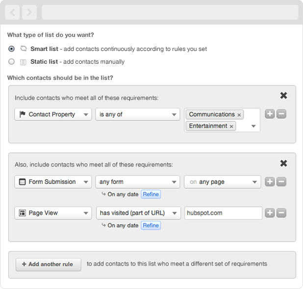Expand the 'any form' dropdown
The image size is (303, 289).
[138, 182]
